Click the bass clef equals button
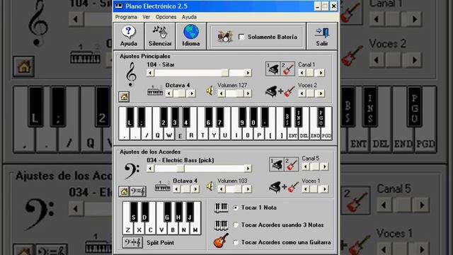453x255 pixels. tap(138, 191)
